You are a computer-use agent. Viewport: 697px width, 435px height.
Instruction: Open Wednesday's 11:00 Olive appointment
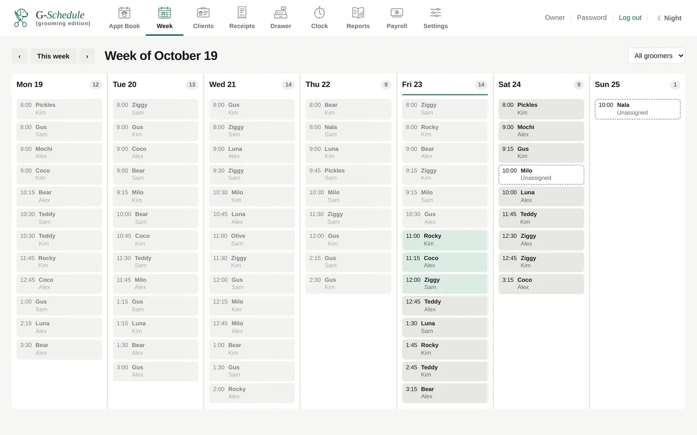[x=252, y=240]
